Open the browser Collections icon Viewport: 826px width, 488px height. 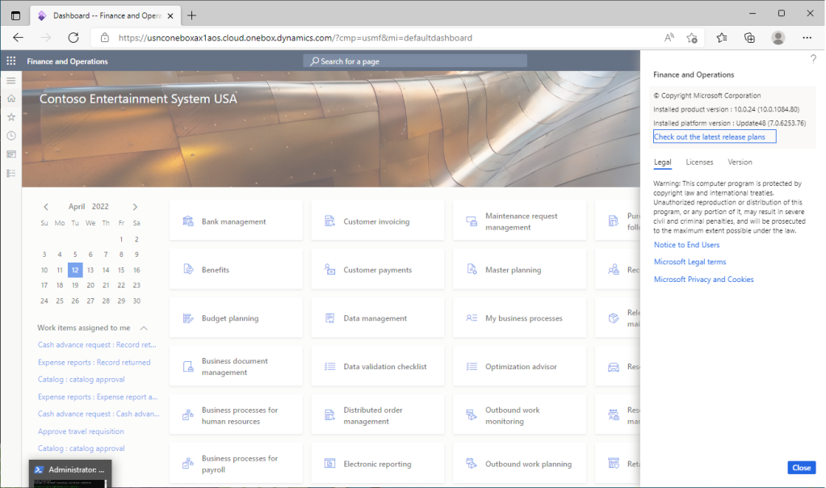(749, 37)
